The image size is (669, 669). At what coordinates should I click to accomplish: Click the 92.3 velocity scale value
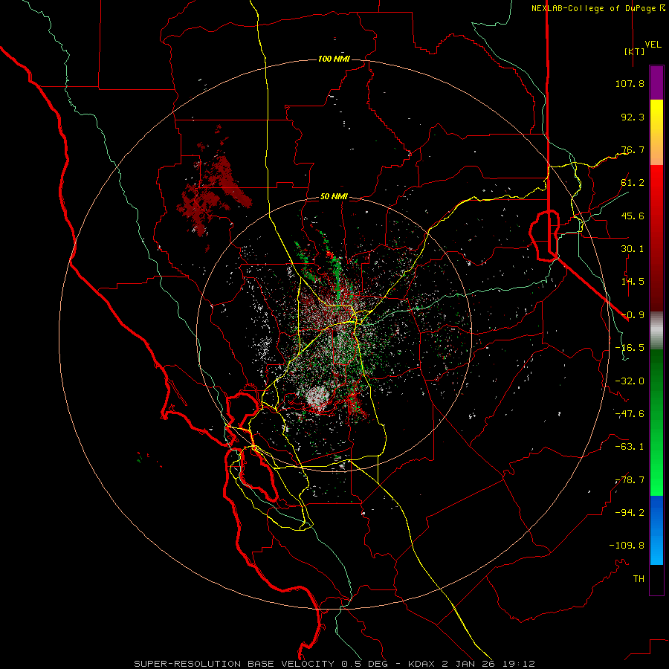tap(633, 117)
